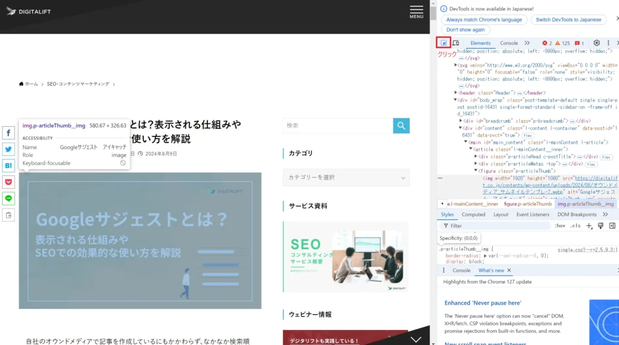
Task: Click the DIGITALIFT logo in header
Action: pyautogui.click(x=28, y=11)
